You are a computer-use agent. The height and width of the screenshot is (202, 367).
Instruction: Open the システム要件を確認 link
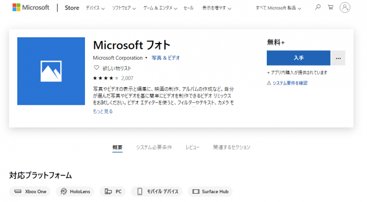click(x=287, y=83)
